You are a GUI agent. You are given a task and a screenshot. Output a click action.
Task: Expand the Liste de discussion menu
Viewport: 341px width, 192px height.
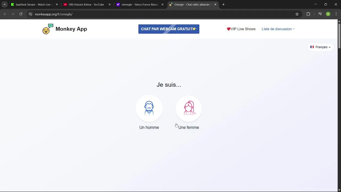pos(278,29)
